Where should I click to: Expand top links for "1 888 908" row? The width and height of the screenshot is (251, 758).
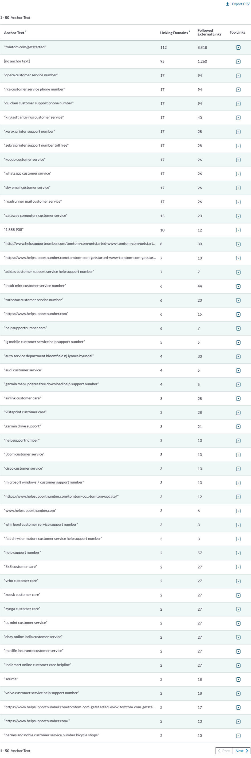pyautogui.click(x=238, y=230)
